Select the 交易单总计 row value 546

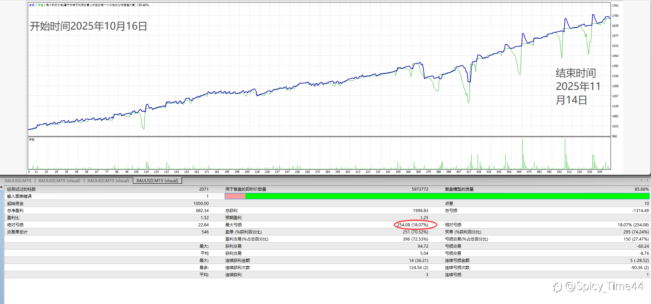(x=205, y=232)
